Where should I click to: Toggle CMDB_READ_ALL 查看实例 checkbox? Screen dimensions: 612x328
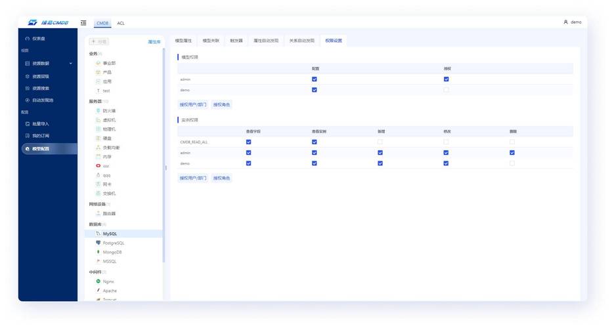(314, 142)
